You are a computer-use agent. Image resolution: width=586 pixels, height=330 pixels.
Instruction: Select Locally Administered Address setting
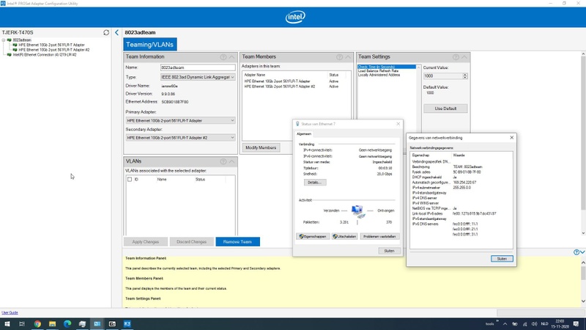tap(379, 75)
